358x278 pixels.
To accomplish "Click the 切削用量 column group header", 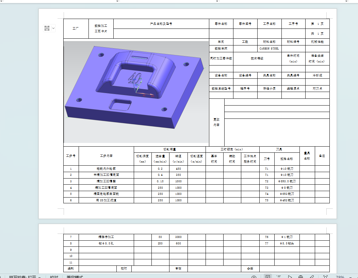I will coord(169,149).
